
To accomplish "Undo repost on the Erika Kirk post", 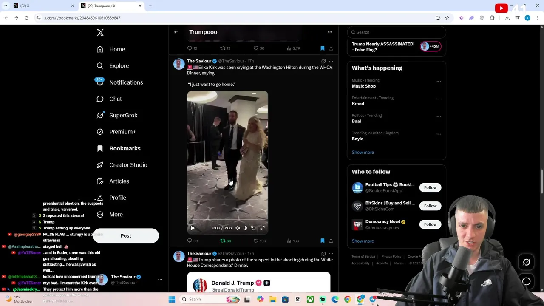I will tap(226, 241).
